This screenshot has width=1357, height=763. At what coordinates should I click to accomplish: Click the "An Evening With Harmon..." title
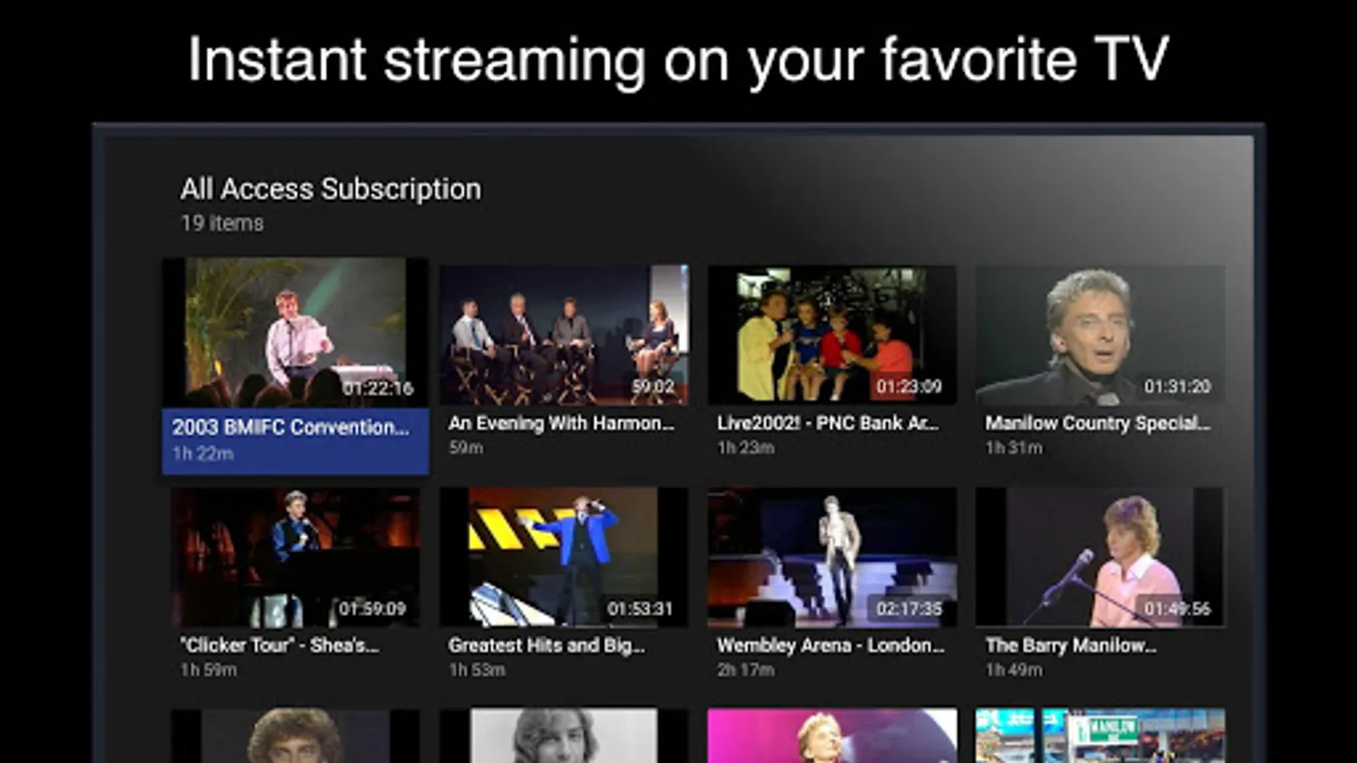561,423
